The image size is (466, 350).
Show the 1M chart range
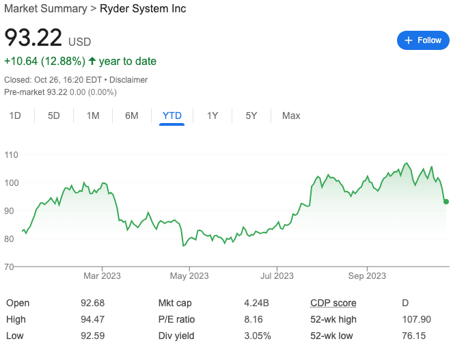(93, 116)
